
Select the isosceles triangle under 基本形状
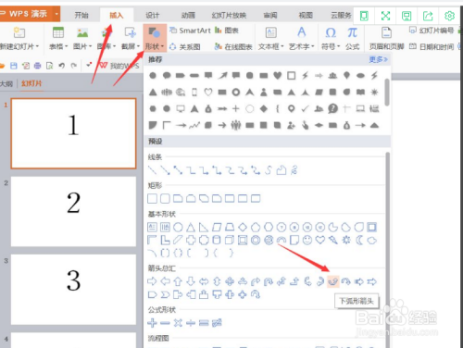point(191,228)
